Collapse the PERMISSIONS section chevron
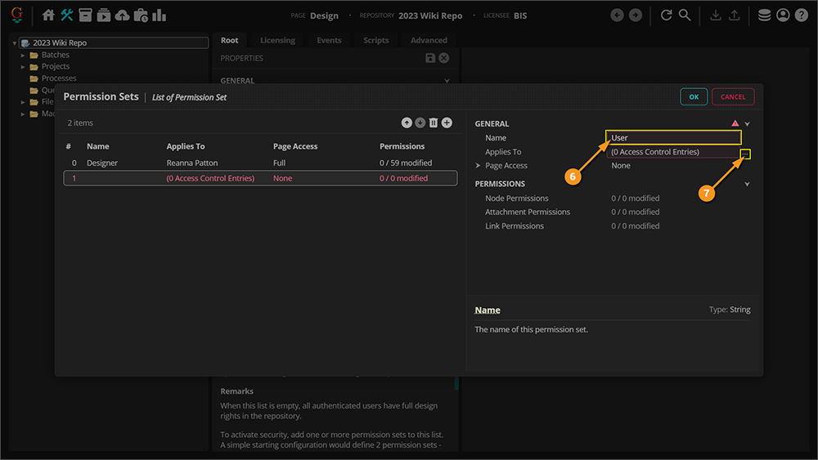 click(748, 184)
